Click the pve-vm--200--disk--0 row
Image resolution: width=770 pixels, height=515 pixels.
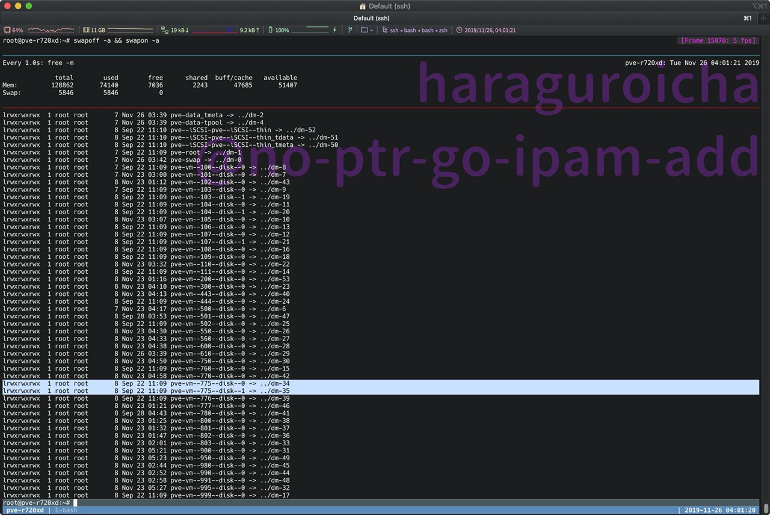point(146,279)
